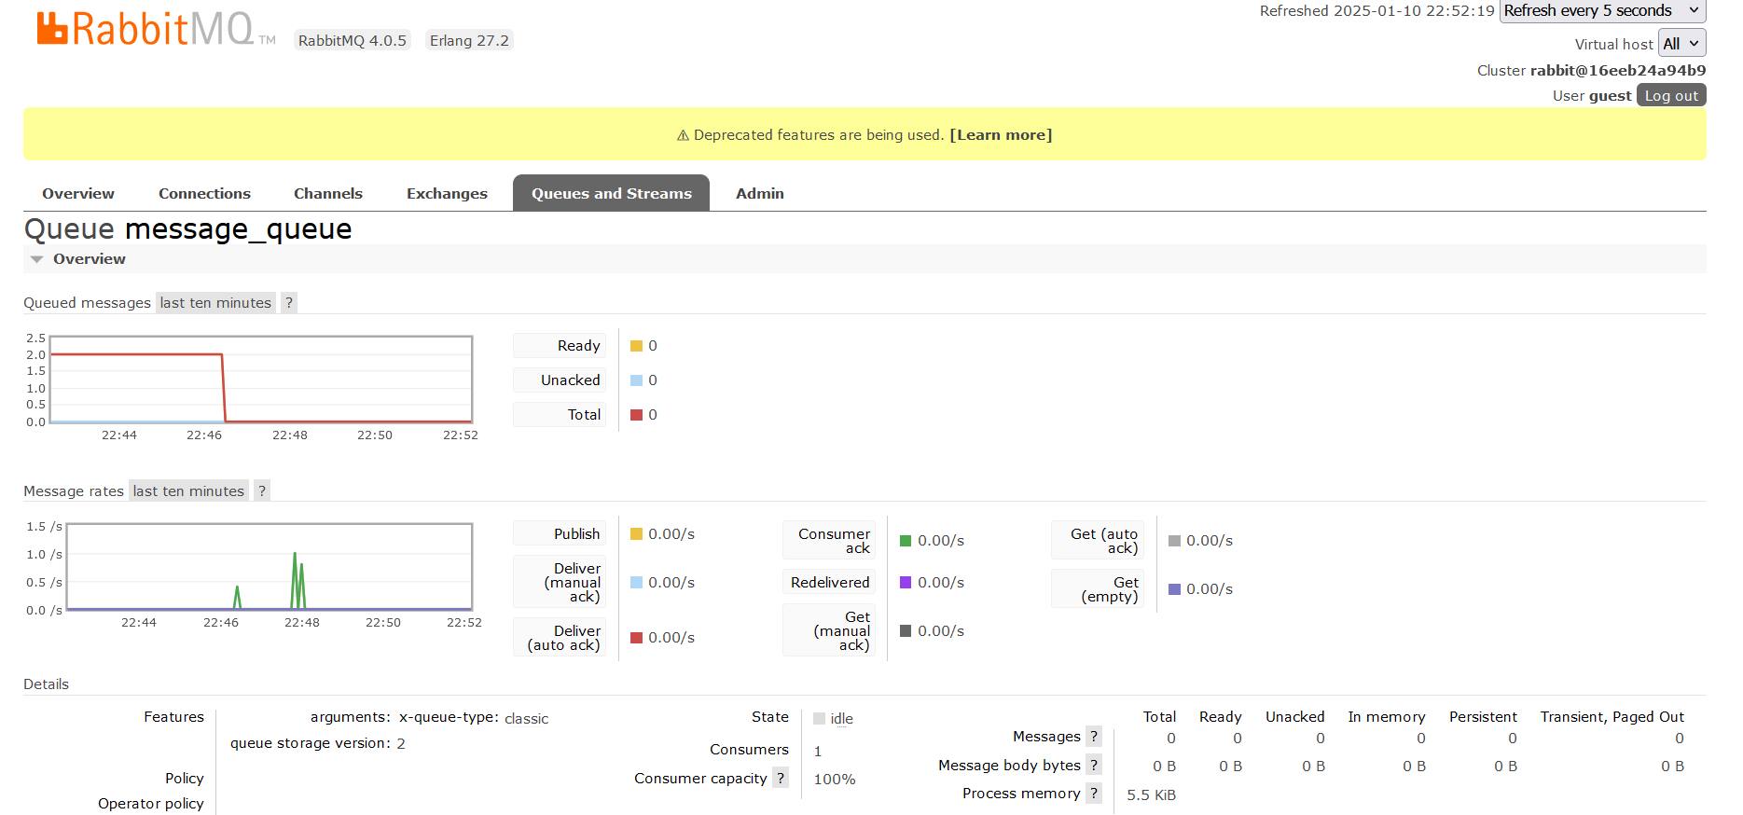Screen dimensions: 1743x815
Task: Click the Queued messages chart
Action: [x=261, y=380]
